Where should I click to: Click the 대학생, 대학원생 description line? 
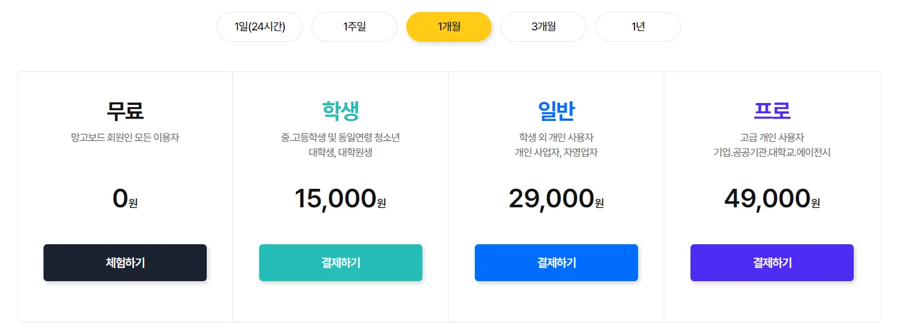341,153
